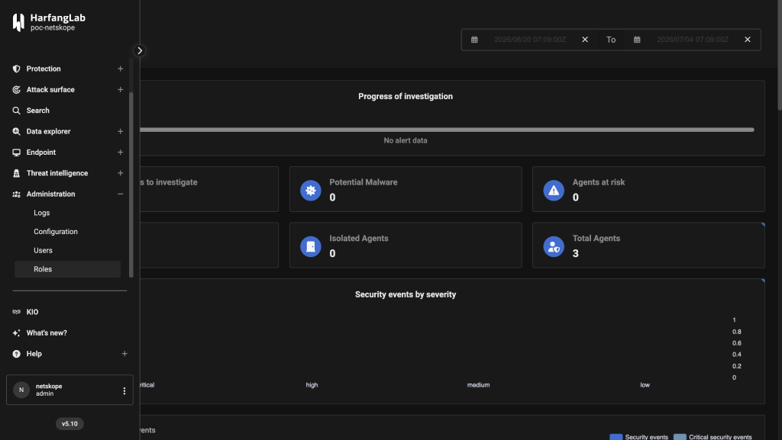
Task: Open Configuration under Administration
Action: point(68,232)
